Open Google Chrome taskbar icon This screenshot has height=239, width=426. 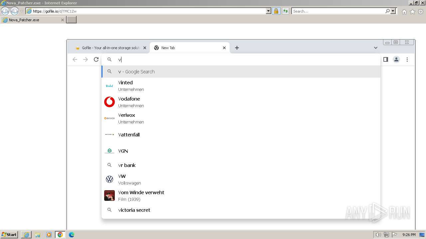[x=60, y=235]
